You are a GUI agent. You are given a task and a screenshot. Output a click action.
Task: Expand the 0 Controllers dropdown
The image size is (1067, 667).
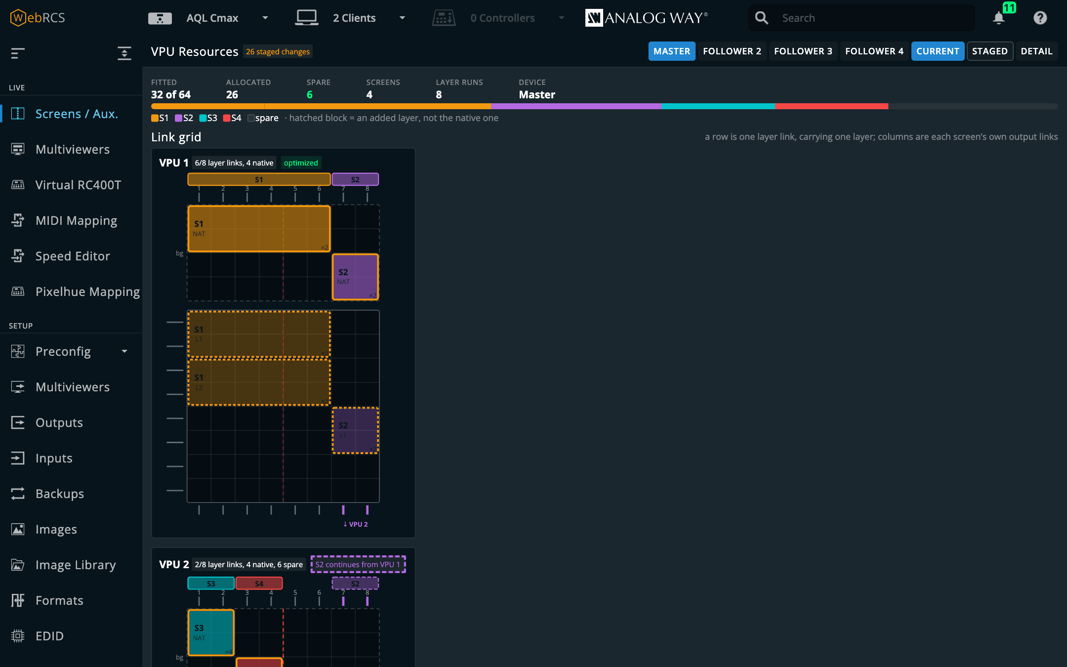tap(562, 18)
